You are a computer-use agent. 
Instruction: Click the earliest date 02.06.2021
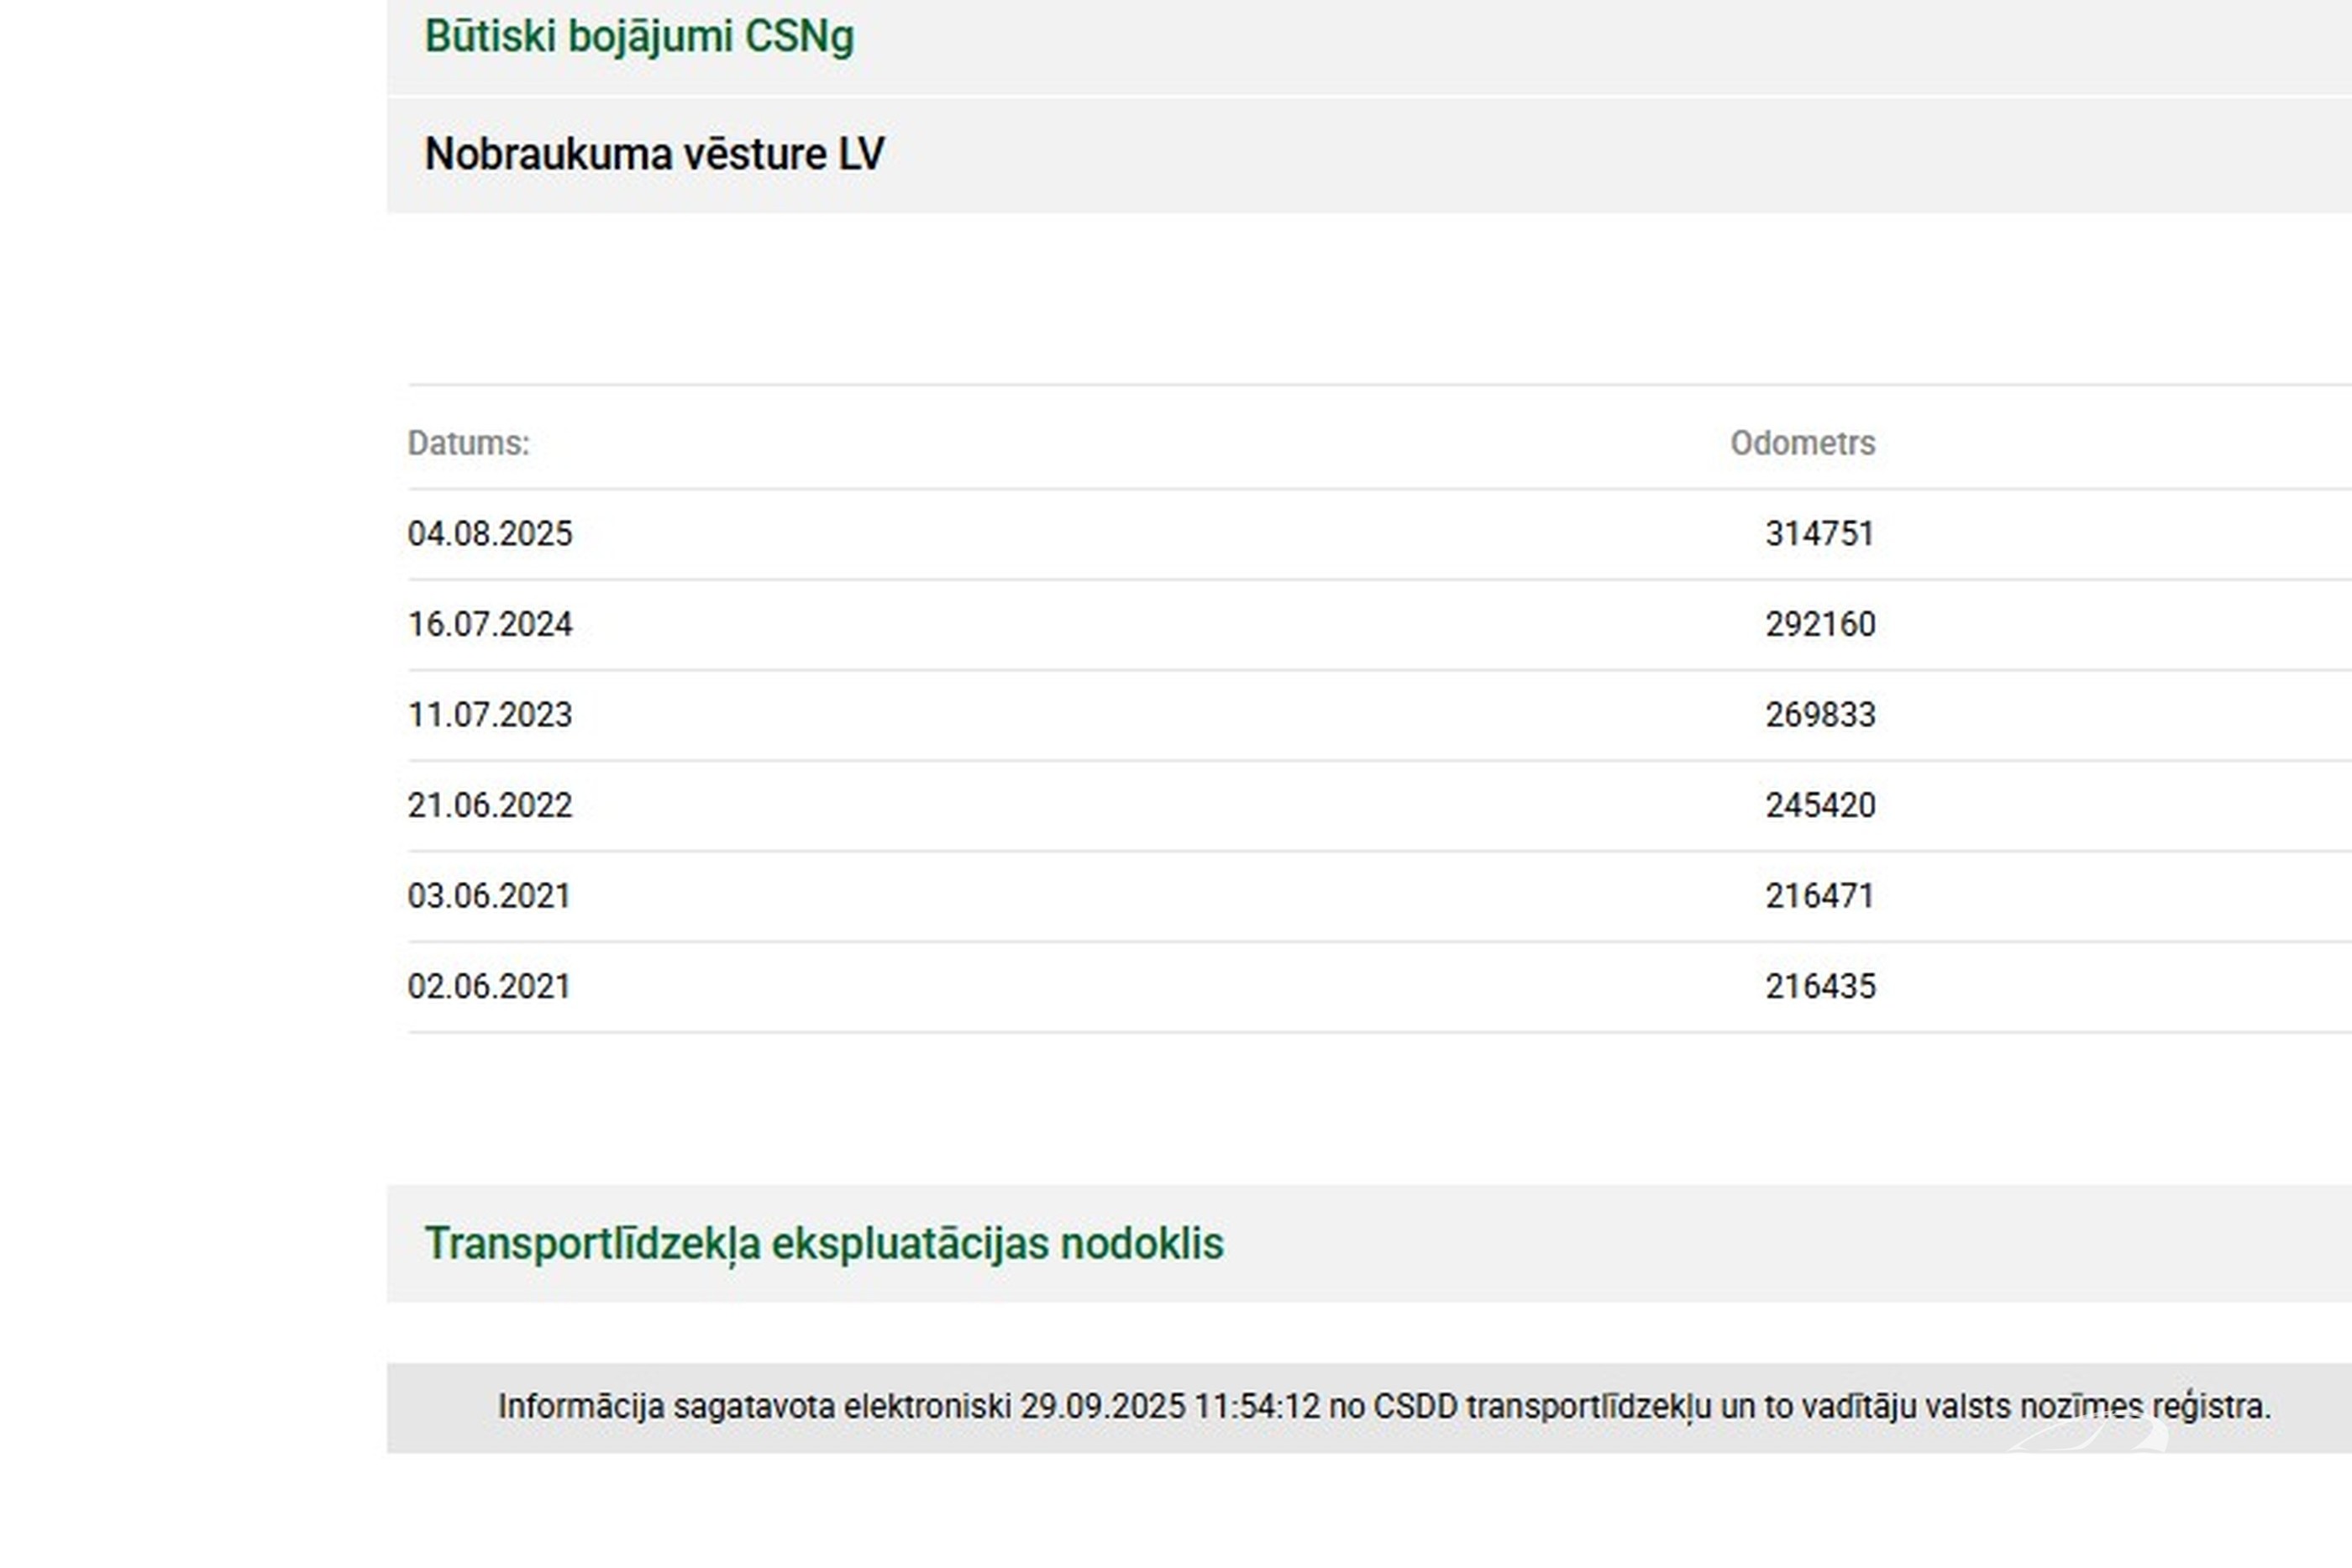tap(489, 987)
